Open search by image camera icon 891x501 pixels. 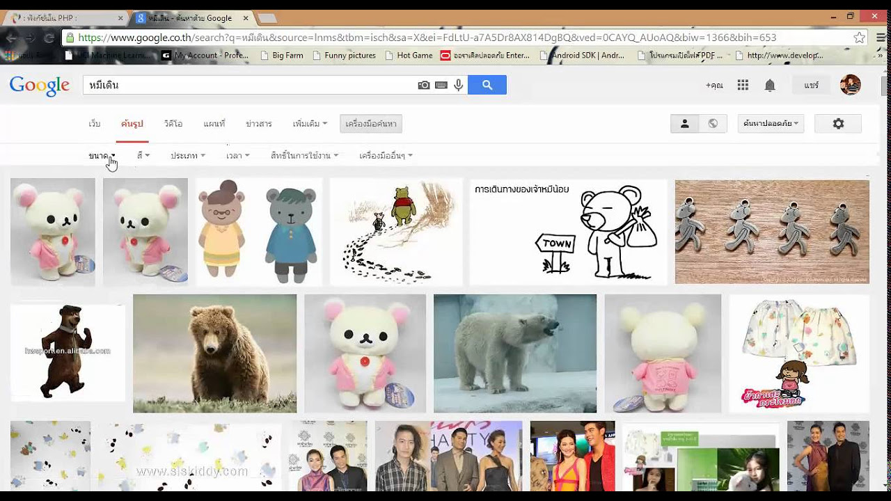point(423,85)
